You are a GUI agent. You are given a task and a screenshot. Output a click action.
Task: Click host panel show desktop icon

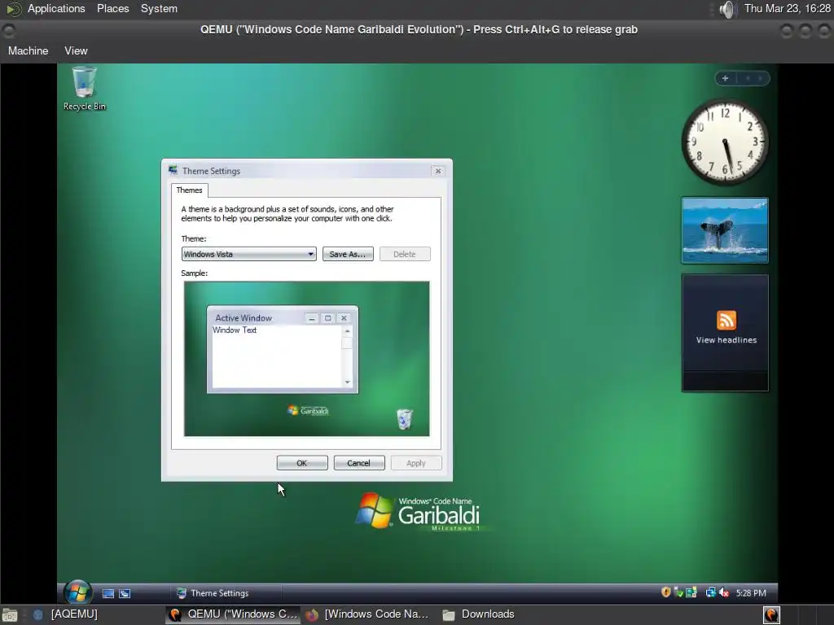point(9,615)
